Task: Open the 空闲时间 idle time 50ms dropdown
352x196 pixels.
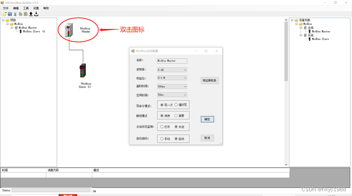Action: pos(172,95)
